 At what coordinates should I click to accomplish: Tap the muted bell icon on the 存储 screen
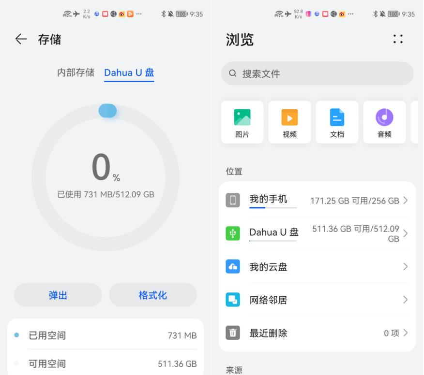pyautogui.click(x=171, y=14)
